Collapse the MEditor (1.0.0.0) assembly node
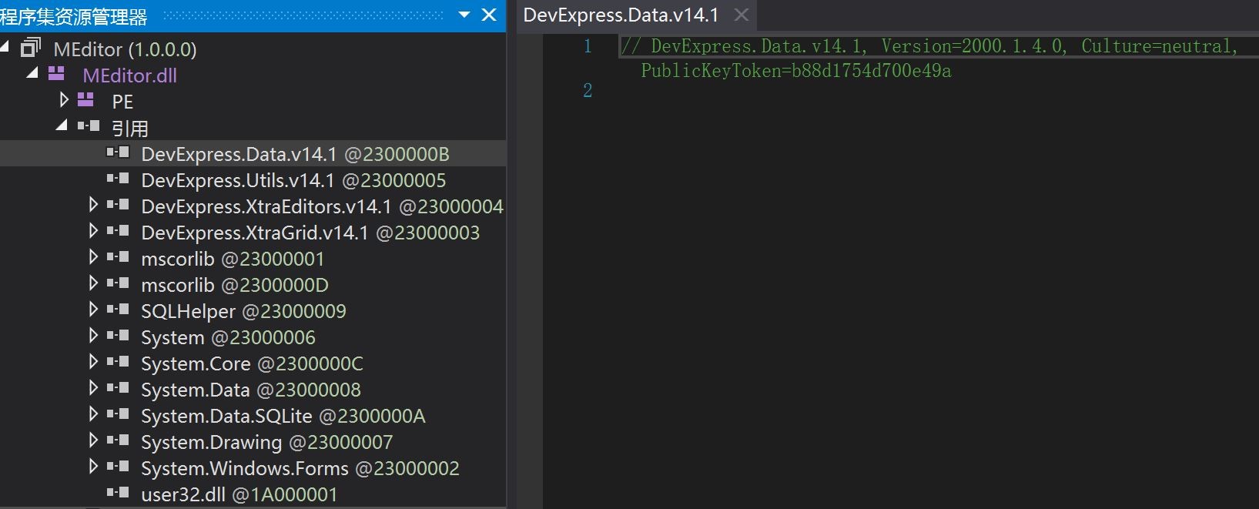This screenshot has height=509, width=1259. coord(5,48)
